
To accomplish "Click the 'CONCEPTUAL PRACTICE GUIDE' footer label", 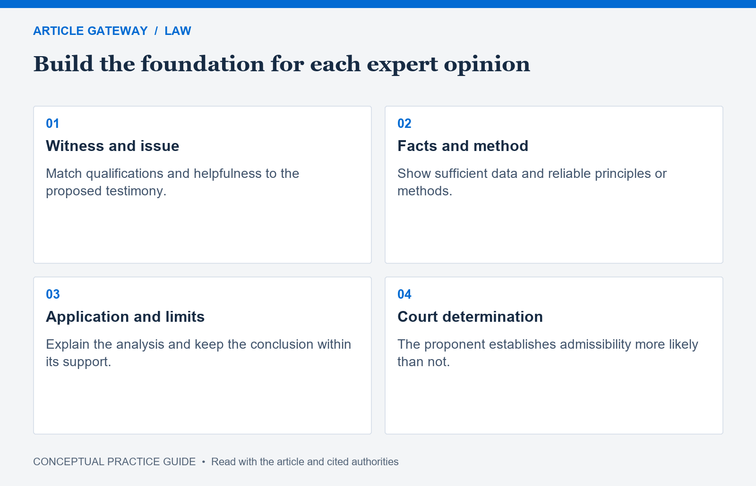I will 114,462.
